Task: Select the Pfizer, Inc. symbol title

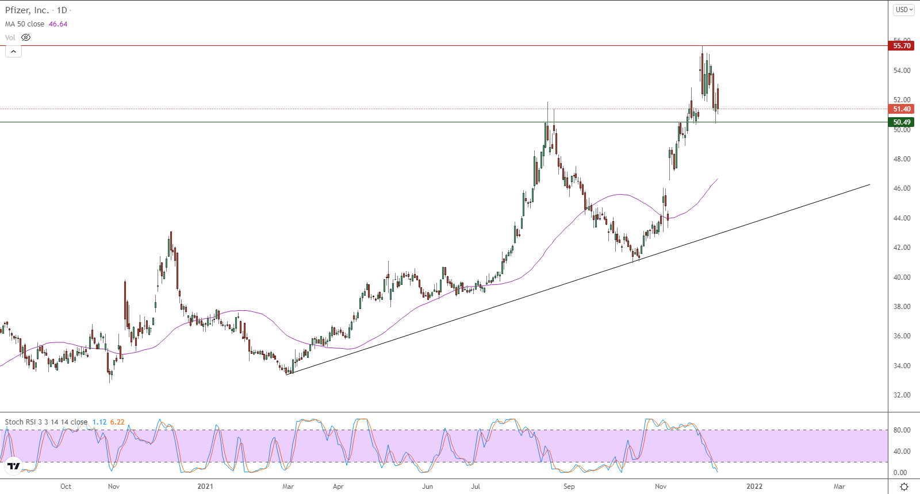Action: (x=27, y=10)
